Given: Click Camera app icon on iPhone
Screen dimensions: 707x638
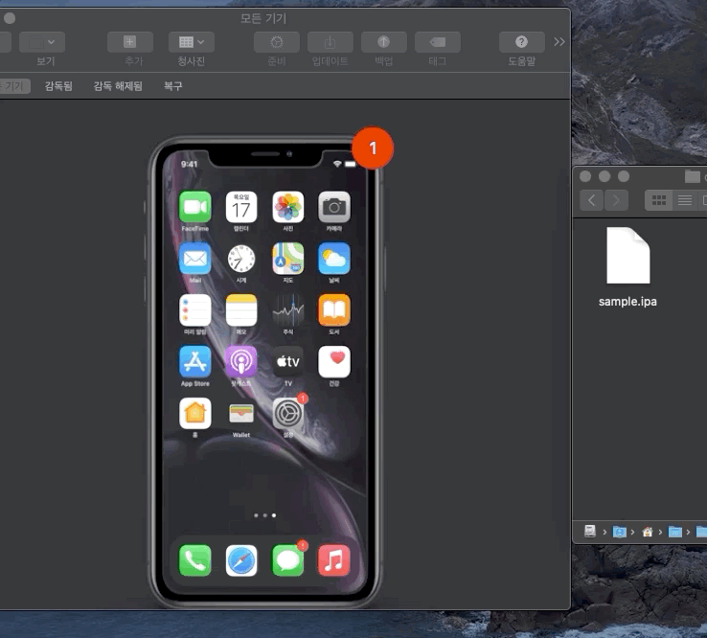Looking at the screenshot, I should pos(334,207).
